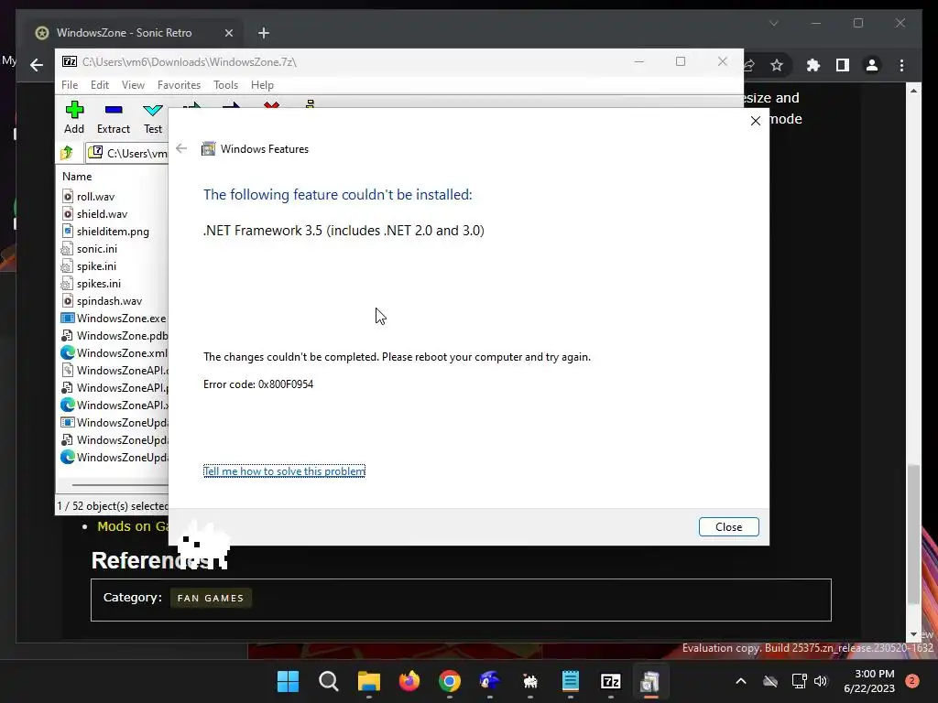Open the browser profile icon

pyautogui.click(x=872, y=65)
